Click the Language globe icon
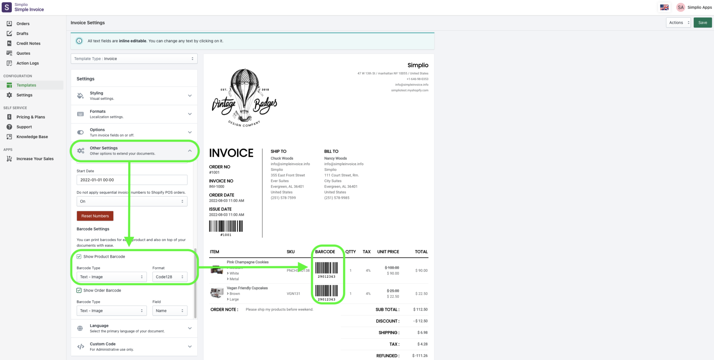 point(81,328)
